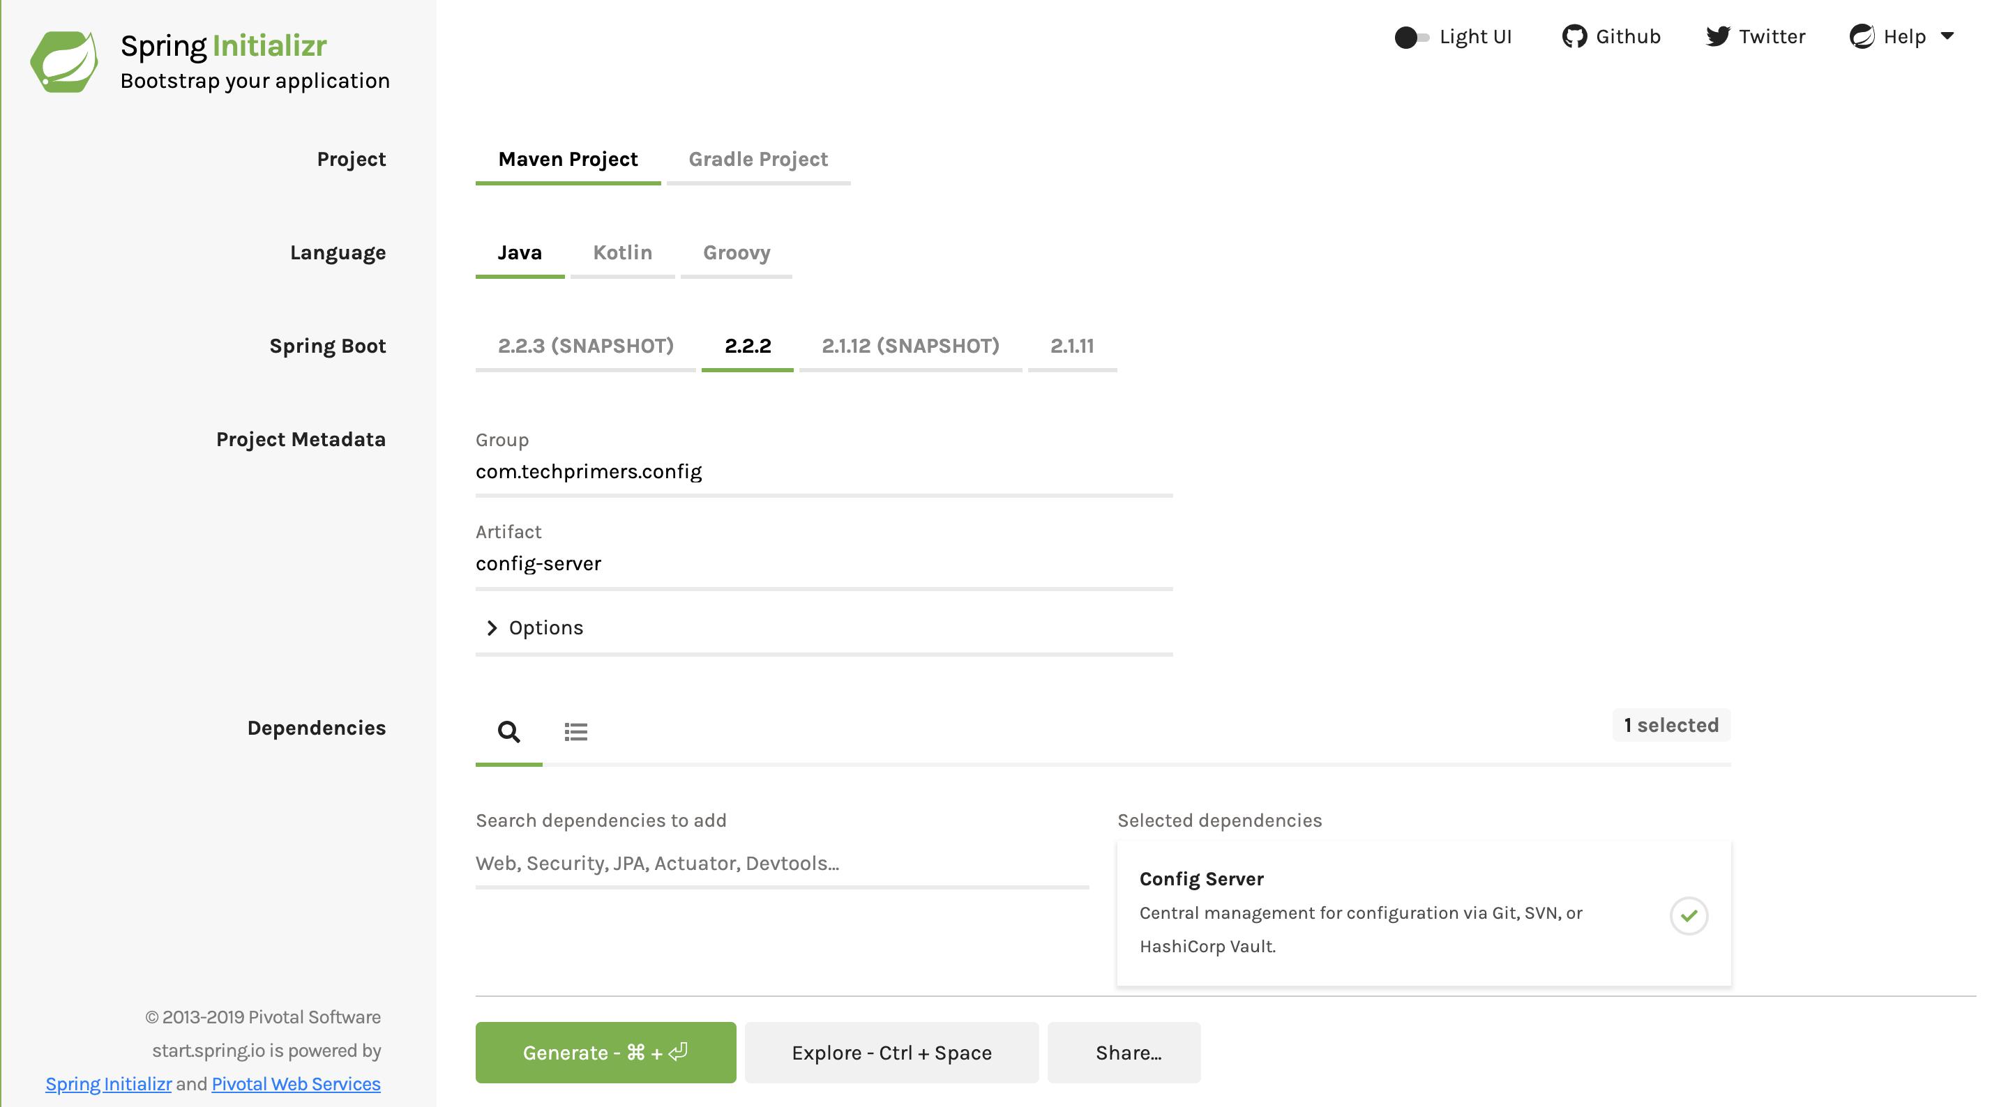Viewport: 1999px width, 1107px height.
Task: Click the '1 selected' badge
Action: pos(1671,725)
